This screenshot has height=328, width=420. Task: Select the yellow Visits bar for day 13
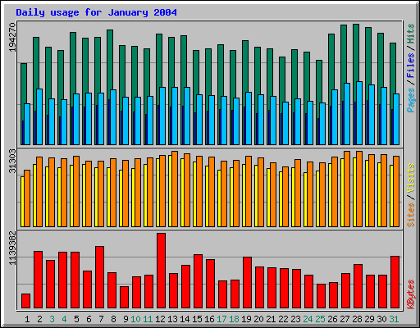(x=170, y=191)
